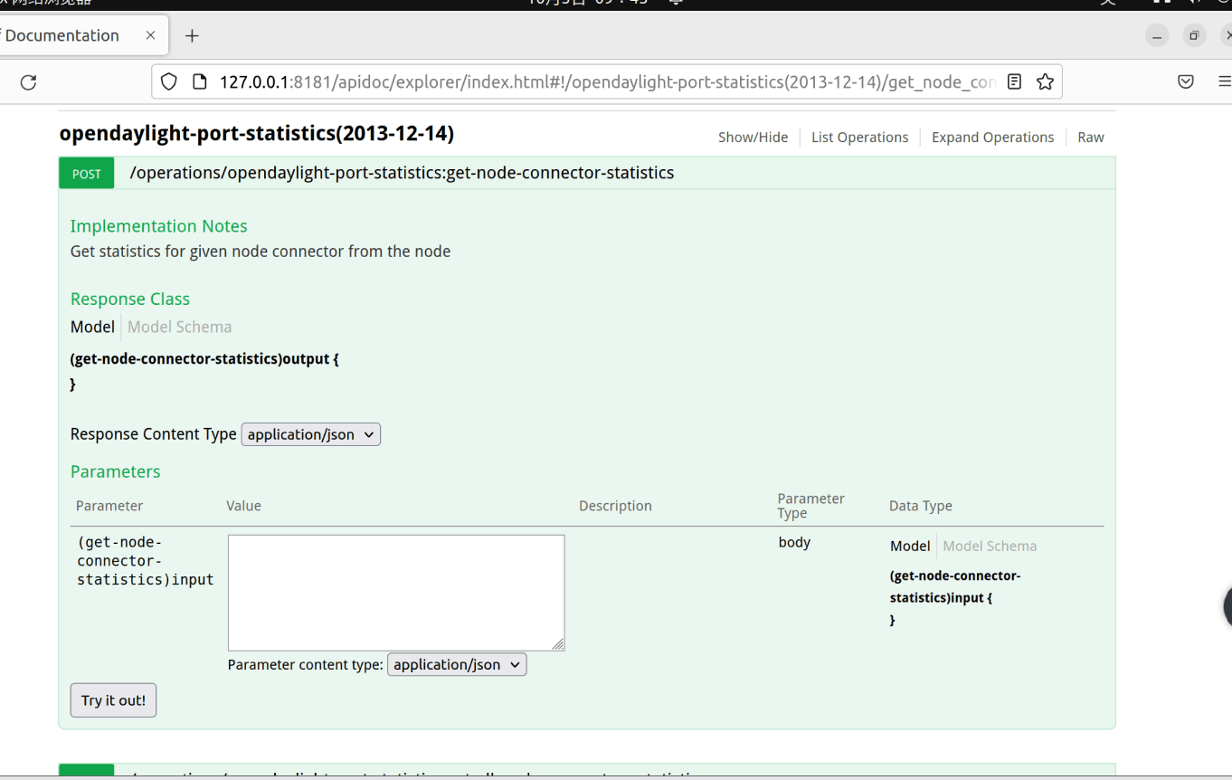Click the Parameters section heading

point(115,471)
